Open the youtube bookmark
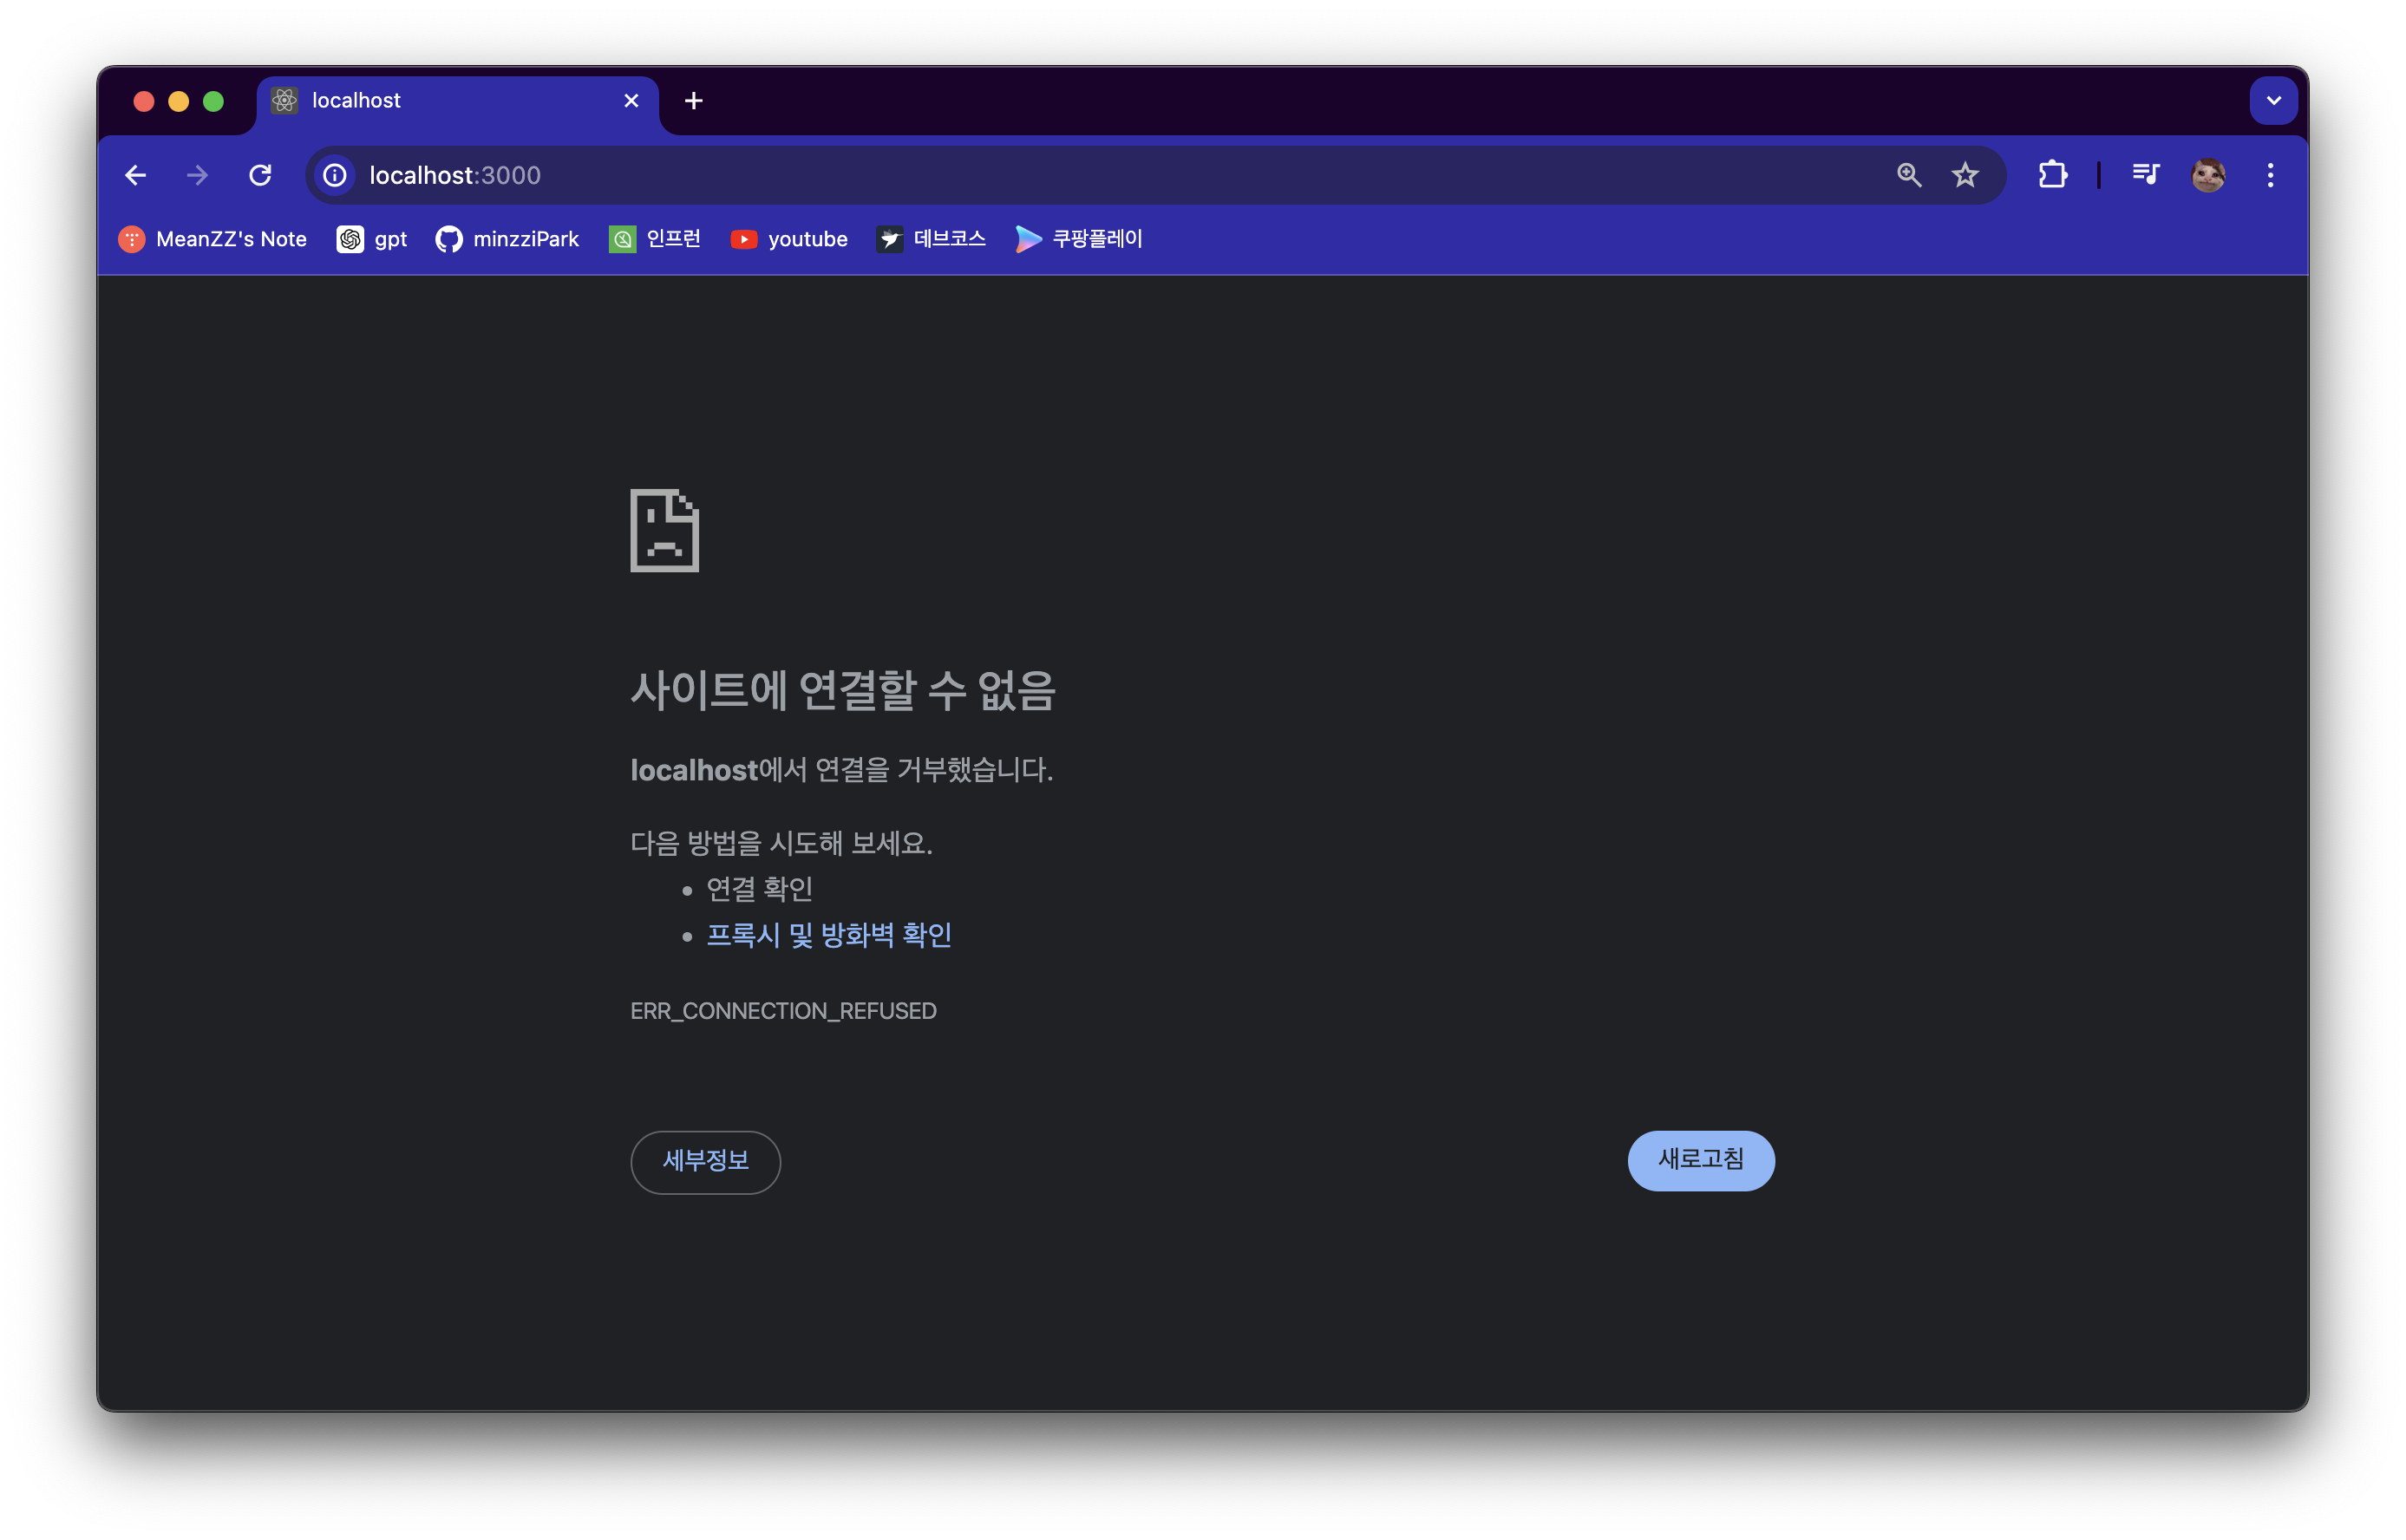 (789, 239)
